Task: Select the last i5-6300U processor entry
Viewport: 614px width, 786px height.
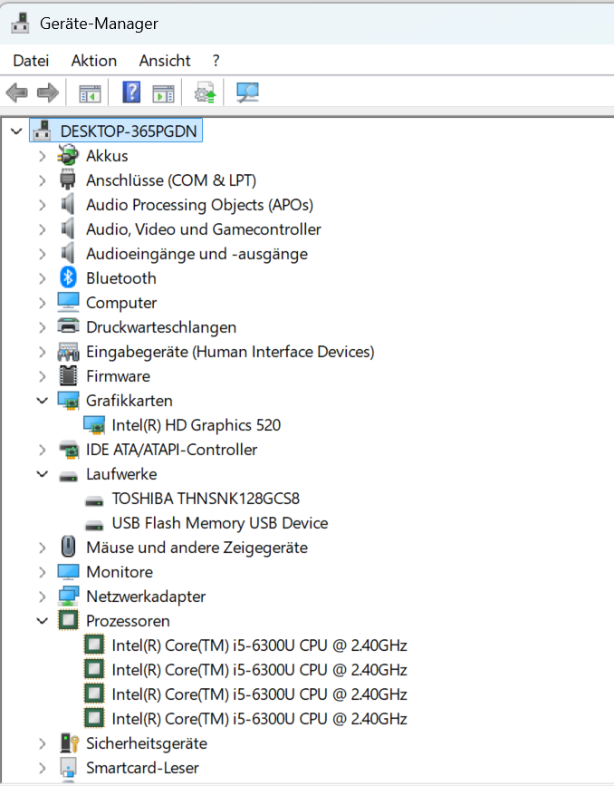Action: (259, 719)
